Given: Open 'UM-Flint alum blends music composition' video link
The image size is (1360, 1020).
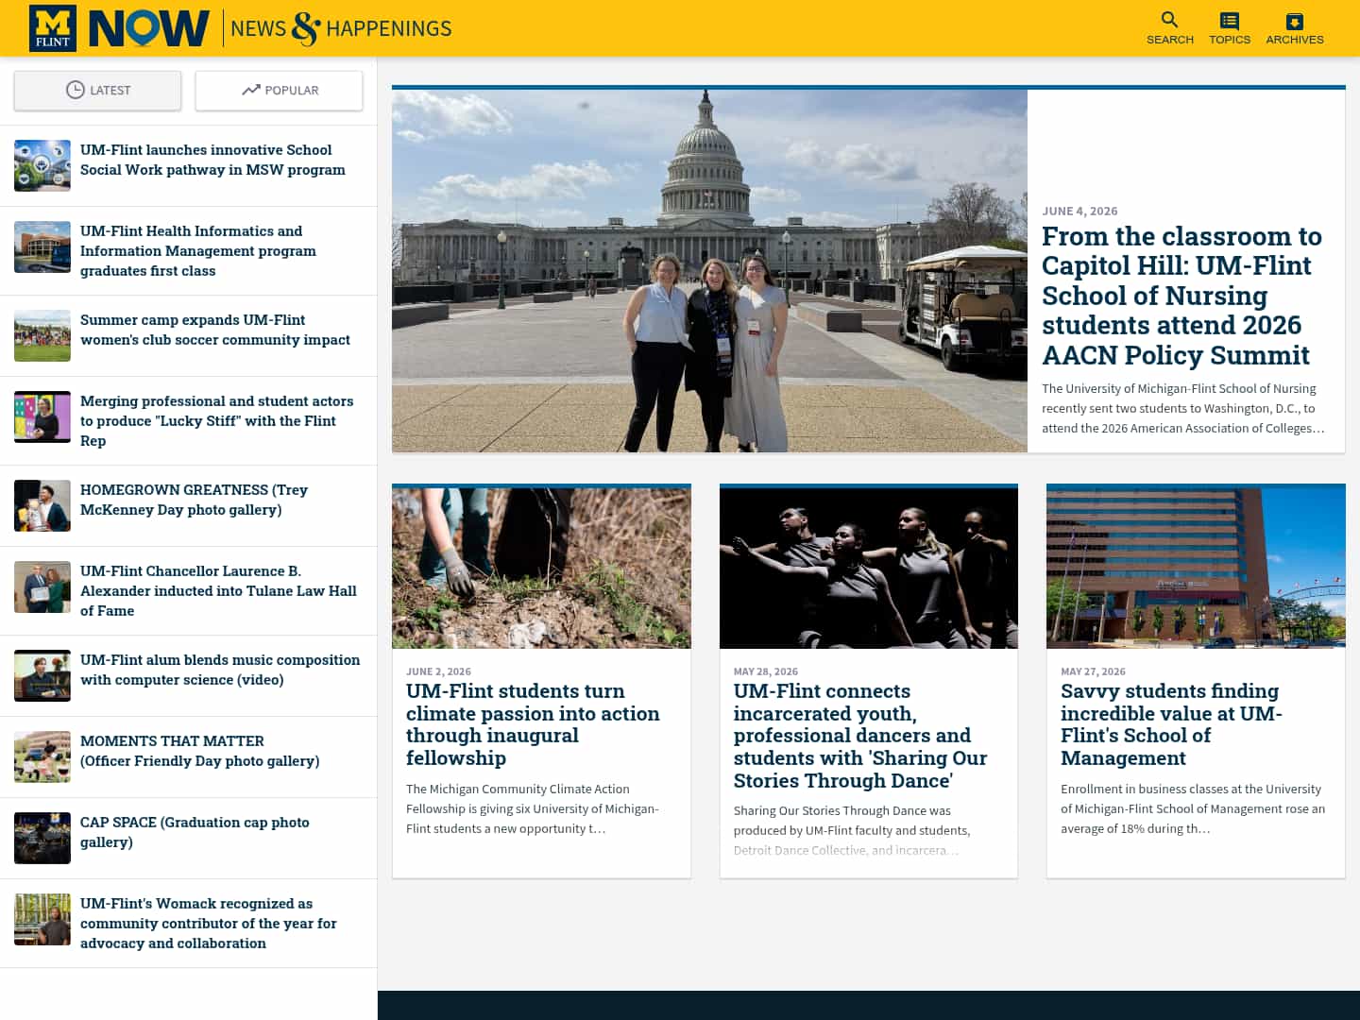Looking at the screenshot, I should tap(220, 670).
